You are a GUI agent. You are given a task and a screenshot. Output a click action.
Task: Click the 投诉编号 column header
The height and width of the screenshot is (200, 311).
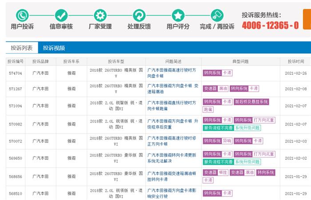(16, 62)
